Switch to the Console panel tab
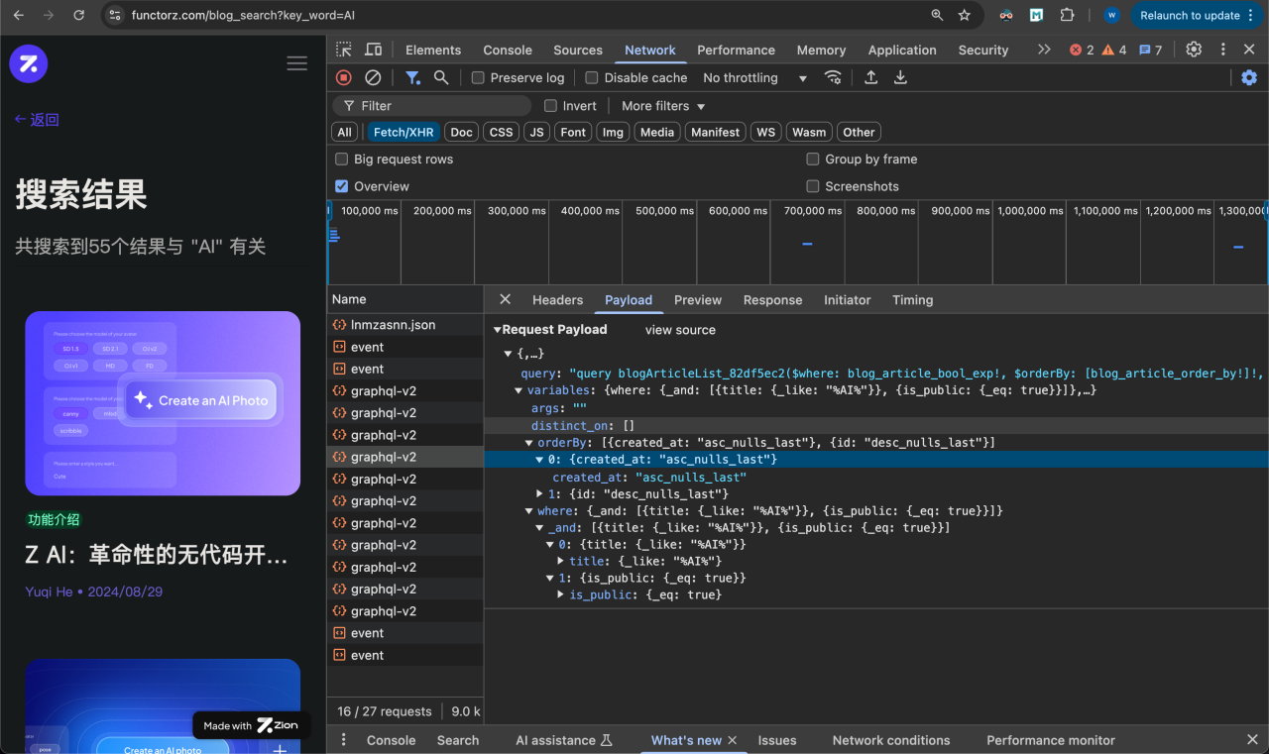The width and height of the screenshot is (1269, 754). (508, 50)
